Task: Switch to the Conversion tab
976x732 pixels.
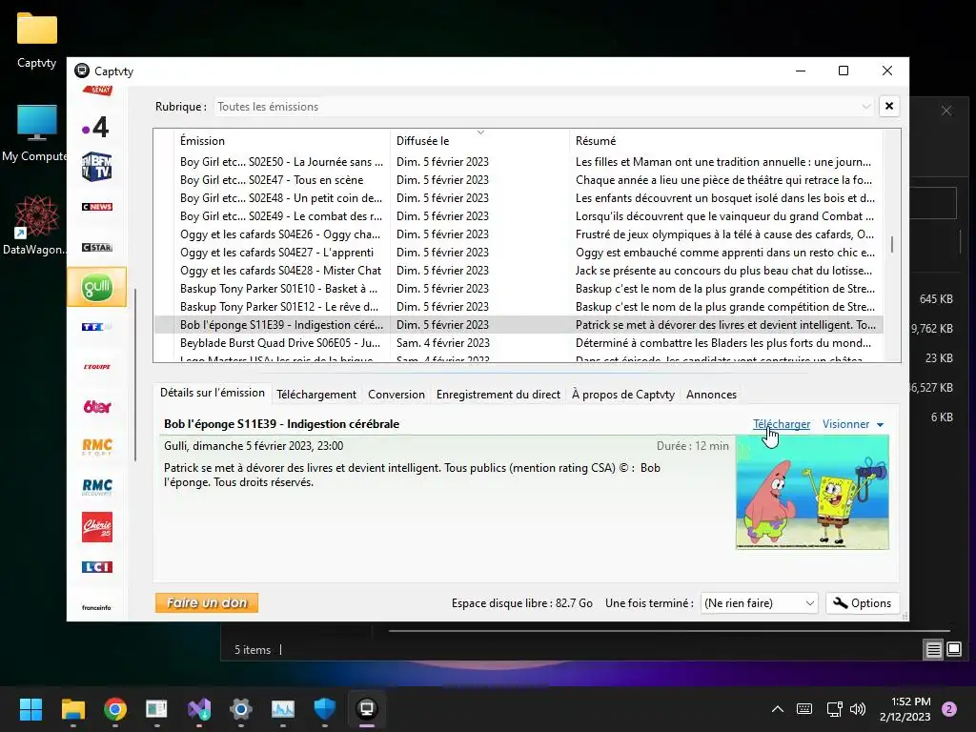Action: [396, 395]
